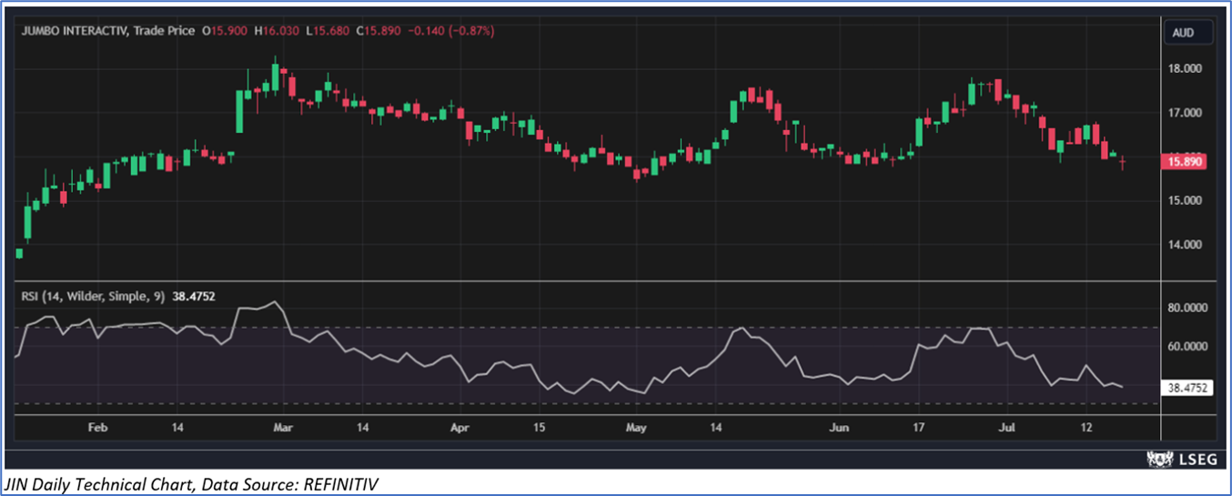Click the JIN Daily Technical Chart caption
Screen dimensions: 1232x496
tap(191, 485)
